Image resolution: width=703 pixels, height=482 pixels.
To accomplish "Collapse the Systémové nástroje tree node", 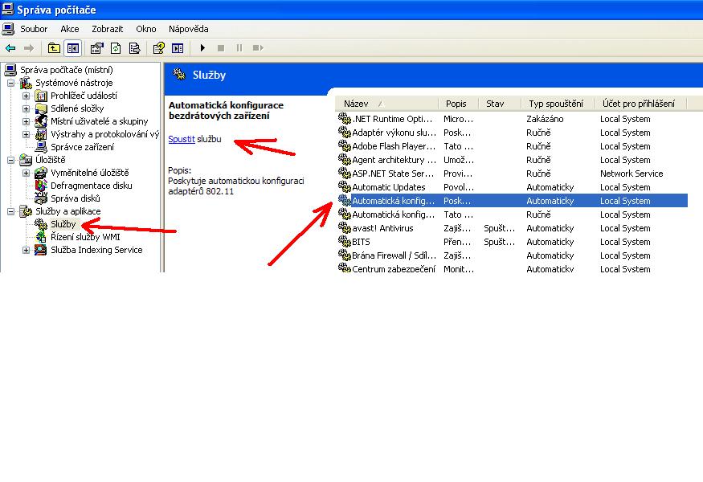I will 11,83.
